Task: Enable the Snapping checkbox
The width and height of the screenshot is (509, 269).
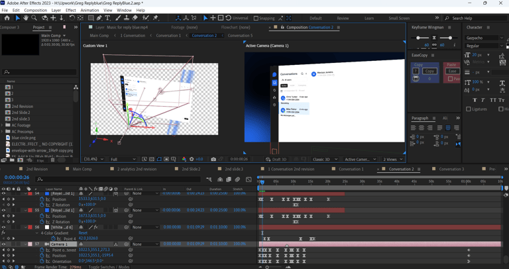Action: [256, 18]
